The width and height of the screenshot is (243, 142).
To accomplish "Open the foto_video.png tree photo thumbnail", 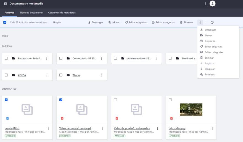I will tap(191, 110).
